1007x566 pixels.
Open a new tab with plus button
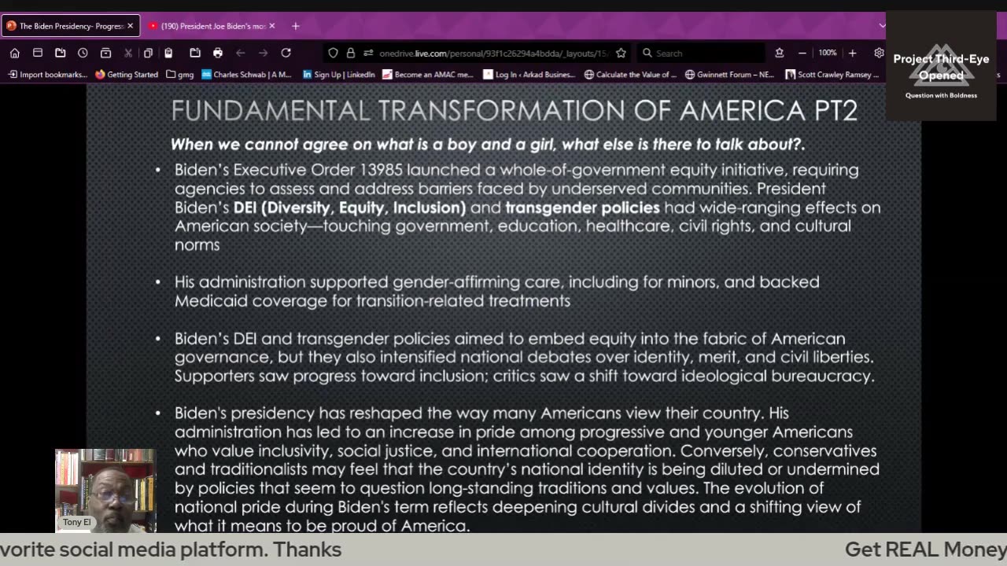tap(295, 26)
